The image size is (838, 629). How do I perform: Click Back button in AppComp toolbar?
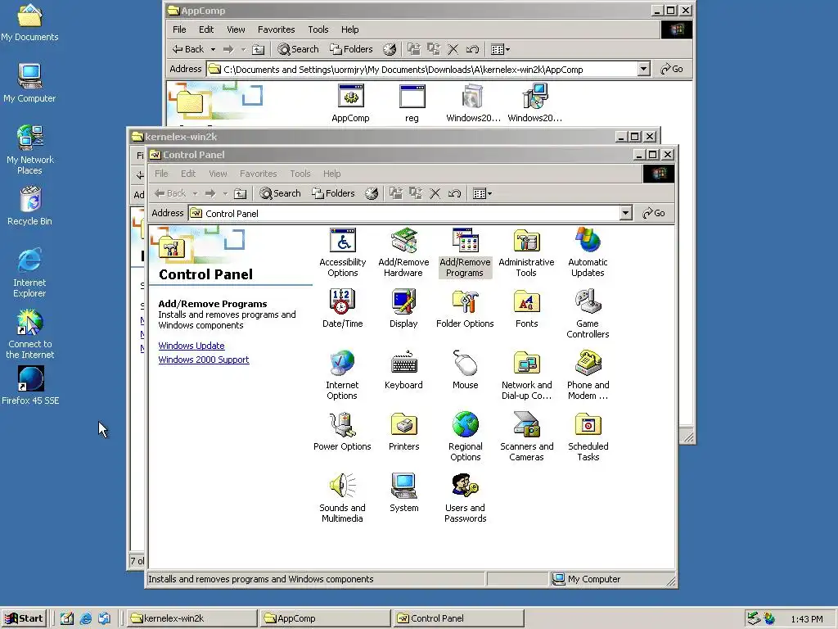[x=188, y=49]
